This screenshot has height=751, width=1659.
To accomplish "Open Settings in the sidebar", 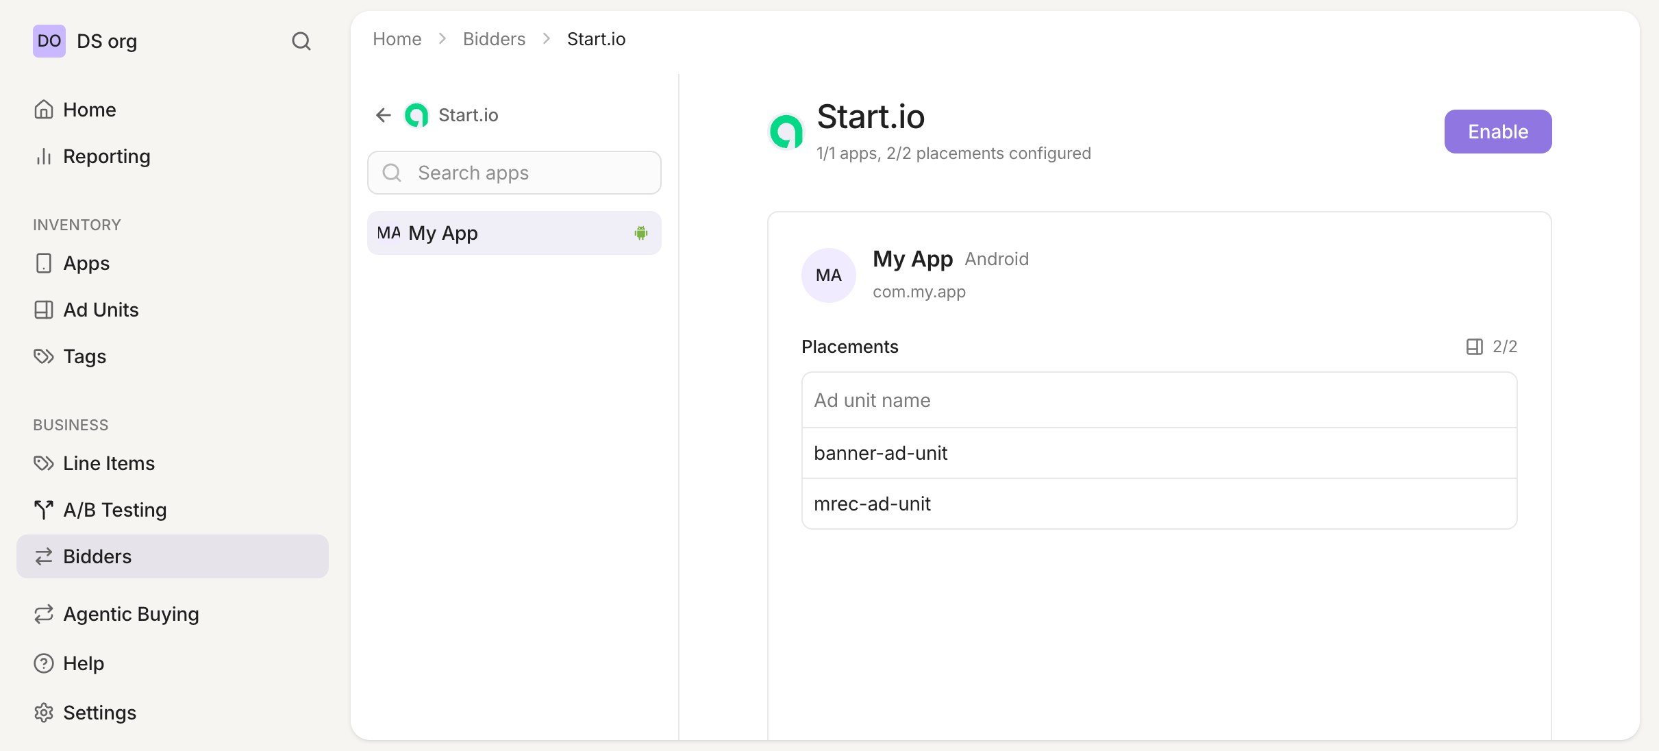I will 173,713.
